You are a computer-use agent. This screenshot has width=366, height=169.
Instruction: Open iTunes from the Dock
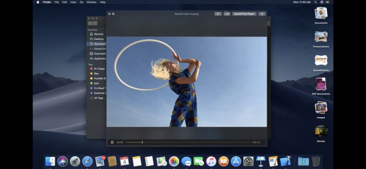coord(211,161)
